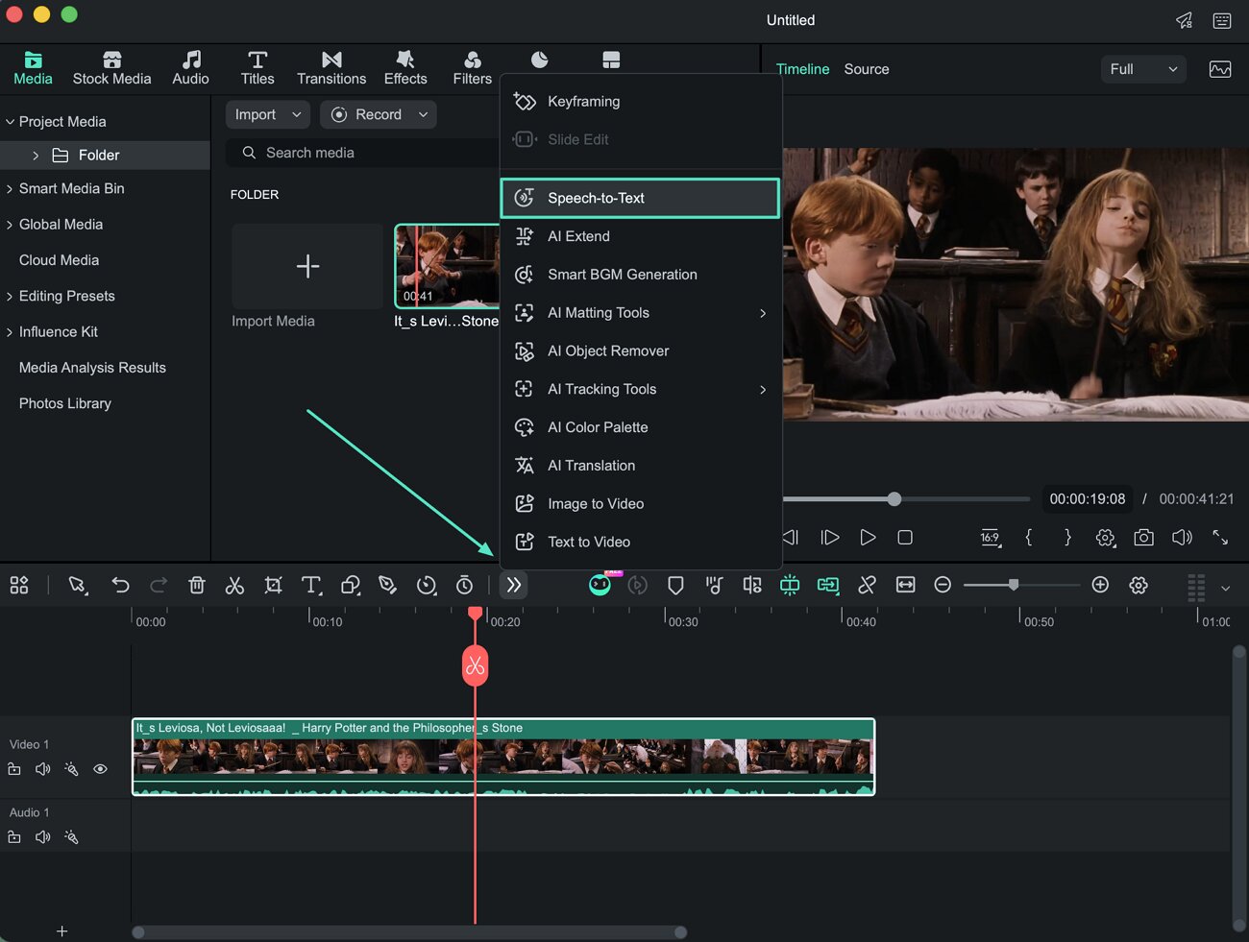
Task: Play the preview video
Action: [868, 538]
